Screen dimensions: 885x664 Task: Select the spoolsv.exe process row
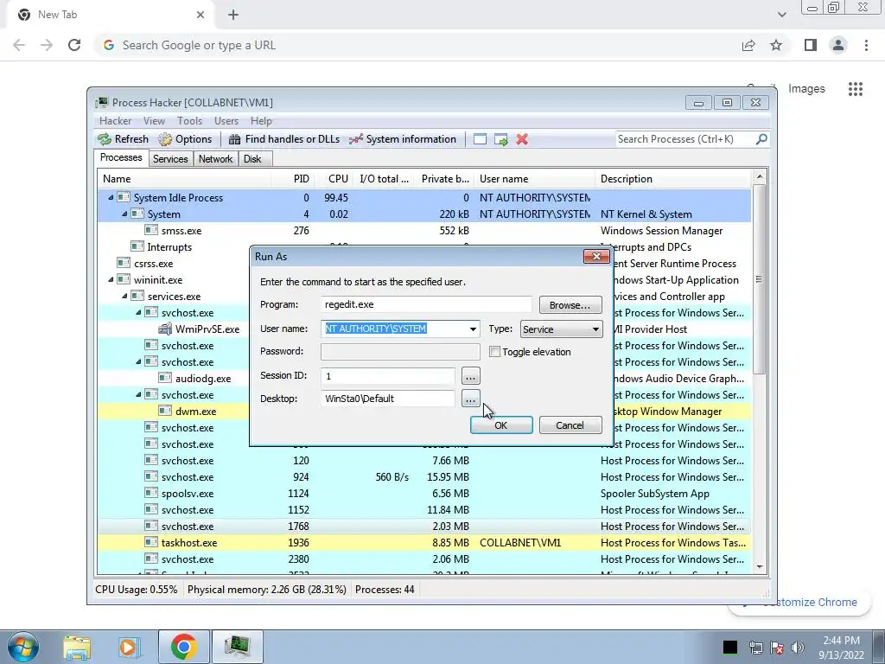click(424, 494)
